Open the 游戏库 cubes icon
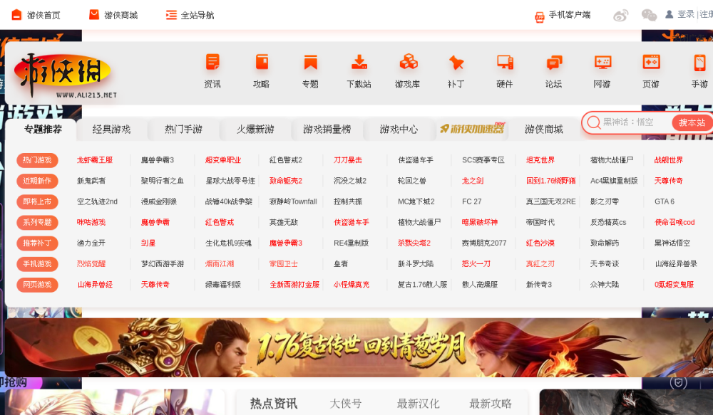The width and height of the screenshot is (713, 415). 408,62
